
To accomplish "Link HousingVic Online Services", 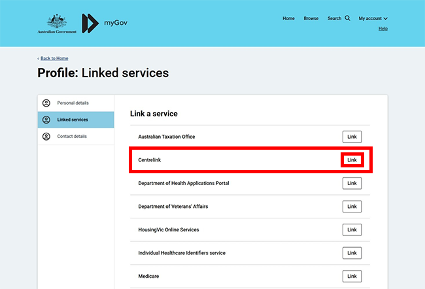I will [352, 230].
